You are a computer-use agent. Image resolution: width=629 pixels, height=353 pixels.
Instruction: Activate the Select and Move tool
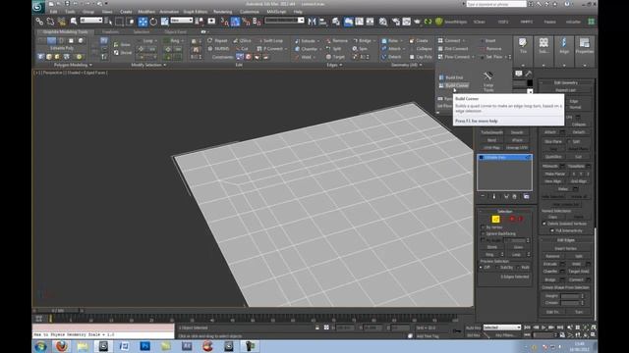143,22
